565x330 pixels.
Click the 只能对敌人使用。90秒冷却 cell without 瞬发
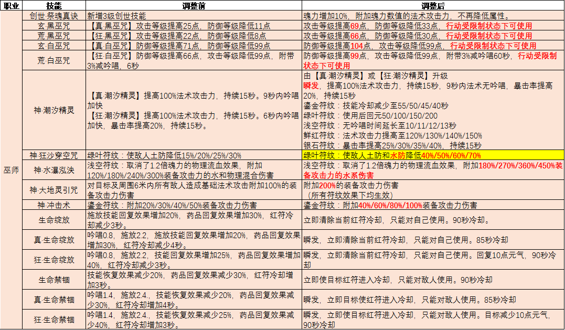433,280
